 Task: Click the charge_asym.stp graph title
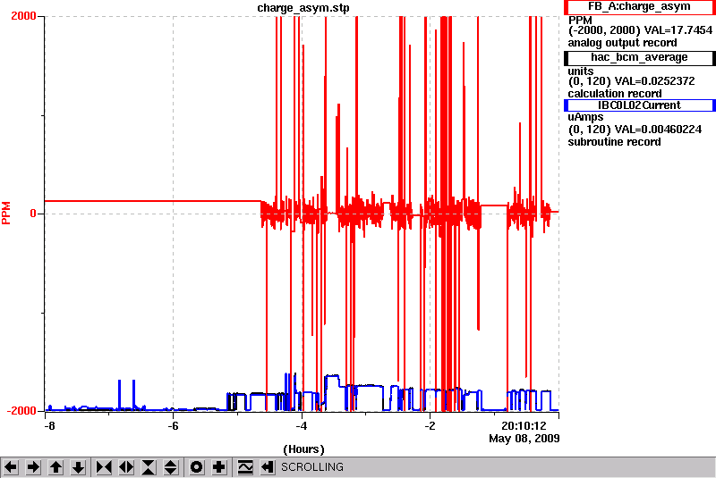[x=303, y=8]
